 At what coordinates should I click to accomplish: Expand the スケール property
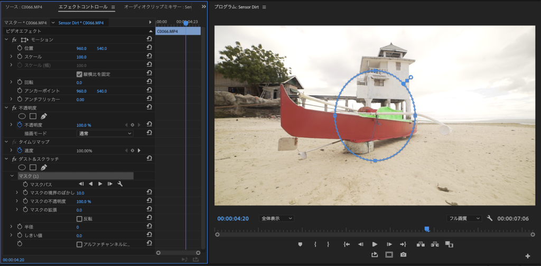(x=11, y=56)
